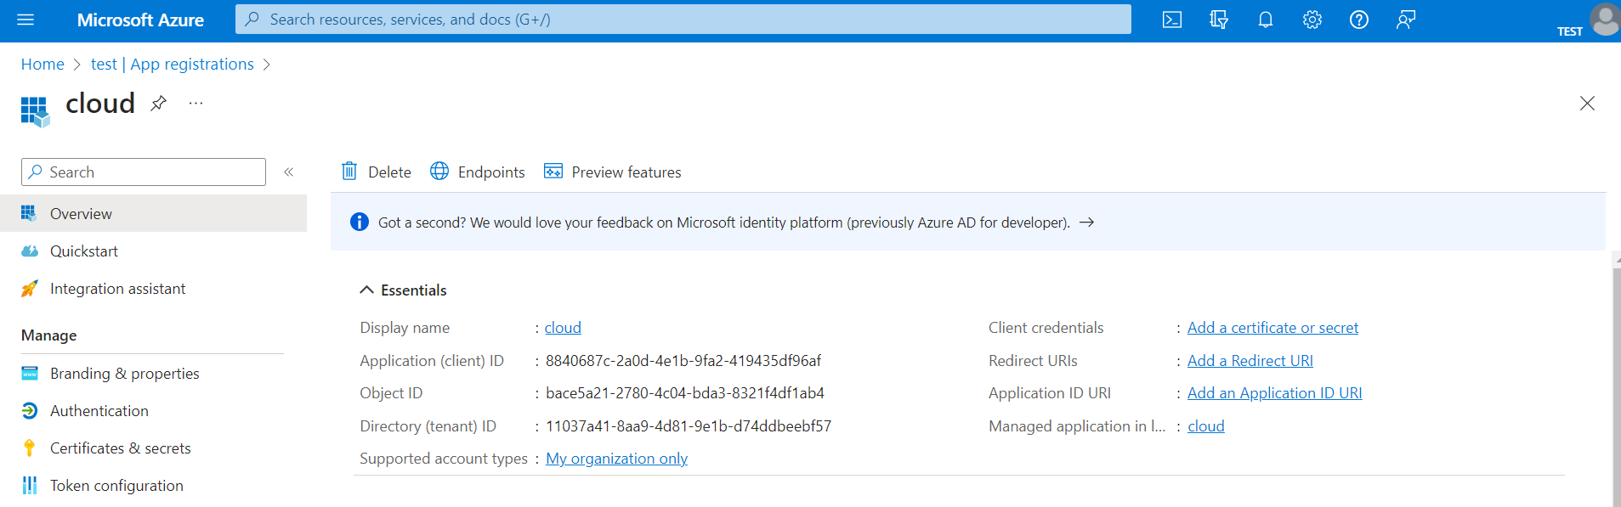Go to test | App registrations breadcrumb

coord(173,65)
